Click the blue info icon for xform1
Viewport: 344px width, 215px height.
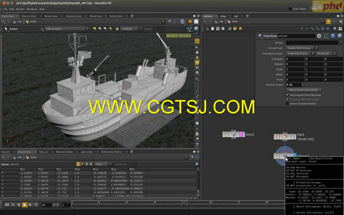tap(333, 36)
